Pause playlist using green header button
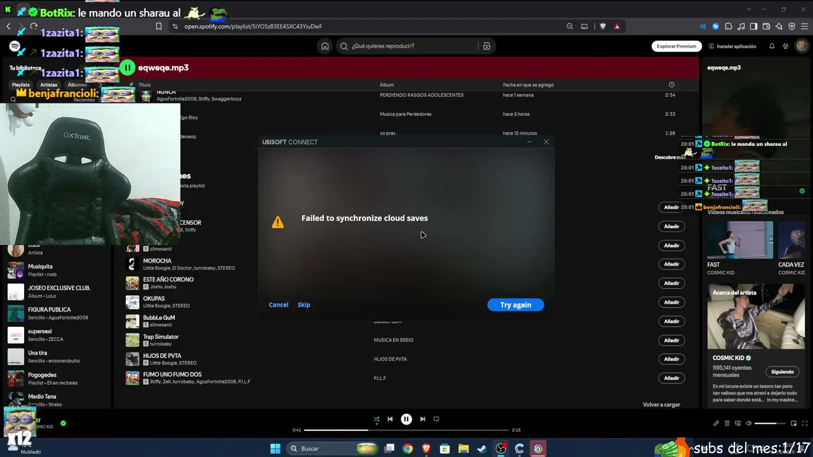Screen dimensions: 813x457 coord(128,67)
